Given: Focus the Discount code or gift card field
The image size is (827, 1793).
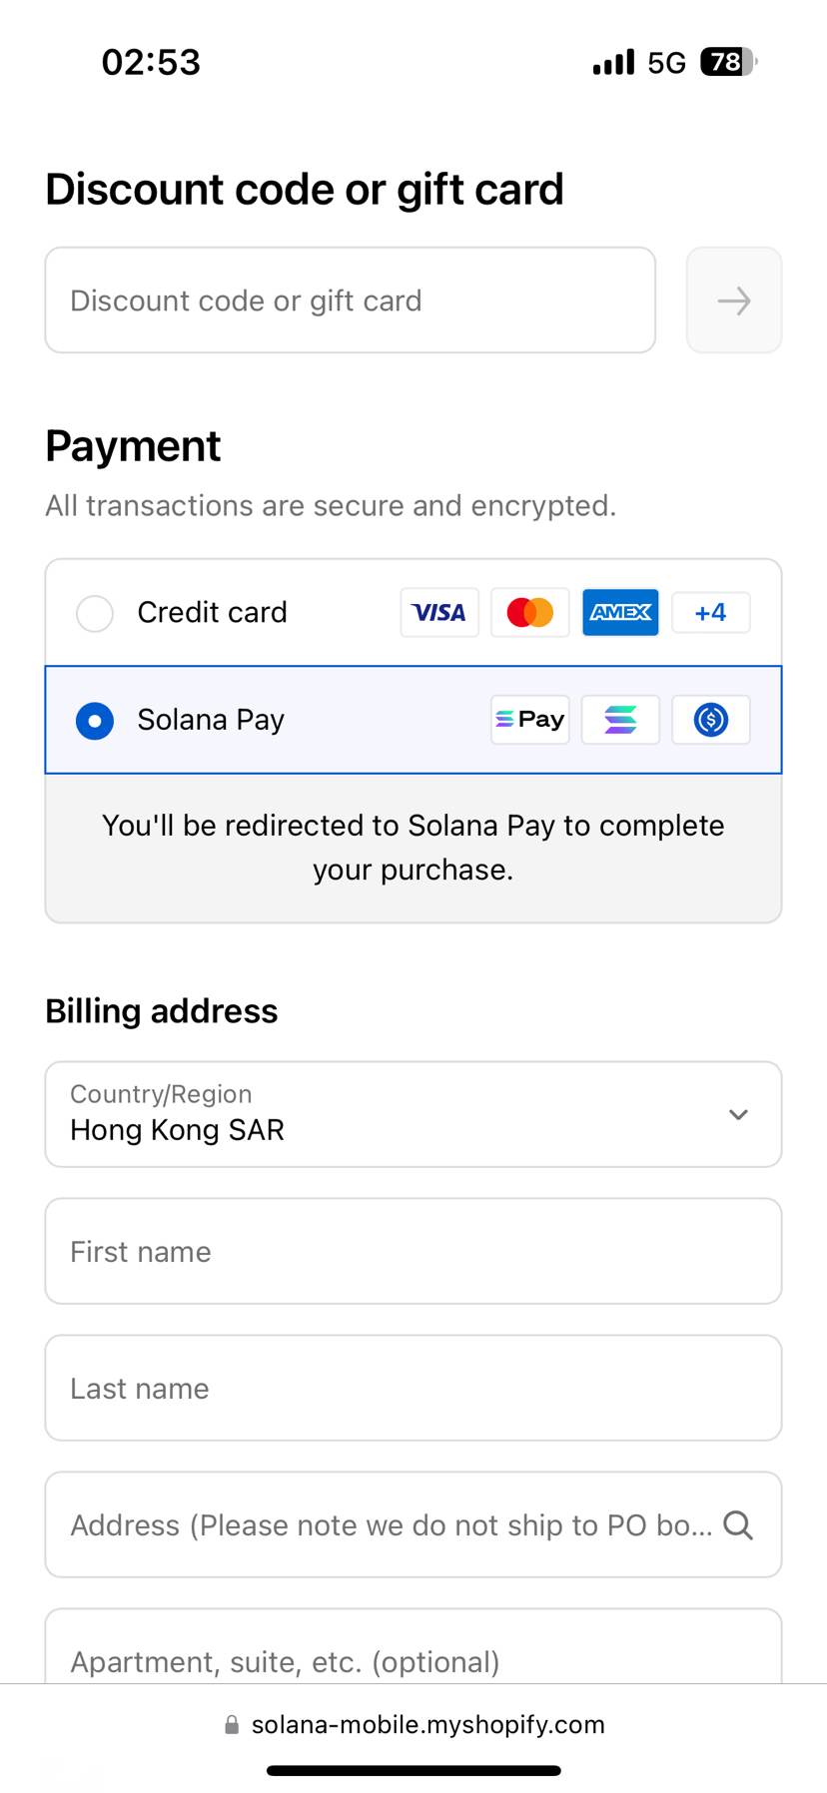Looking at the screenshot, I should 350,300.
